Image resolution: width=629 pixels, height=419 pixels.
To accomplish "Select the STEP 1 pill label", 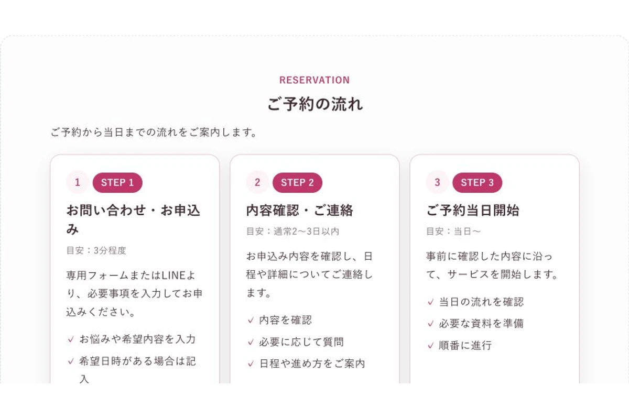I will 117,182.
